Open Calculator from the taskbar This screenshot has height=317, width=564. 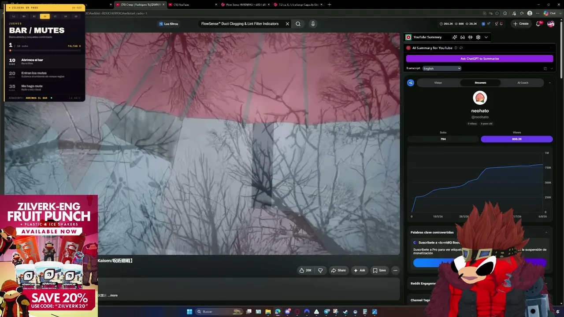pyautogui.click(x=365, y=312)
